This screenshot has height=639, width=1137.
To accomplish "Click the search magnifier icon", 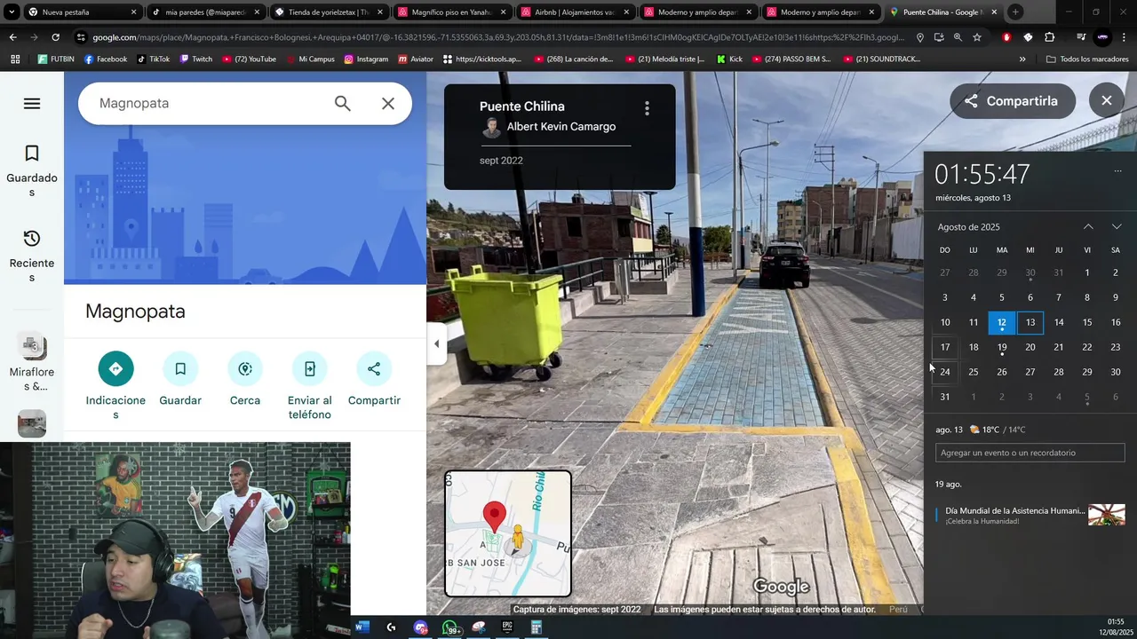I will pos(343,103).
